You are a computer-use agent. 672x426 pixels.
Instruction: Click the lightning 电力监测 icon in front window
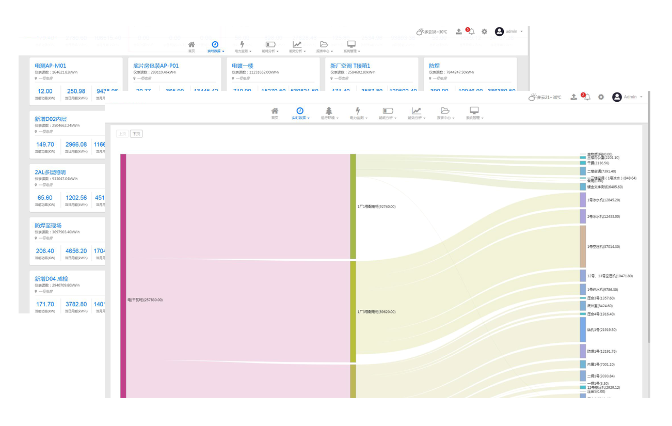(x=358, y=111)
